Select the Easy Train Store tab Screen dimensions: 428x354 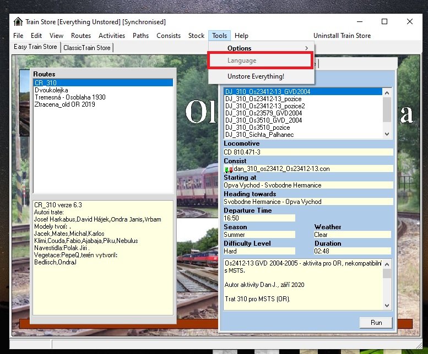35,47
